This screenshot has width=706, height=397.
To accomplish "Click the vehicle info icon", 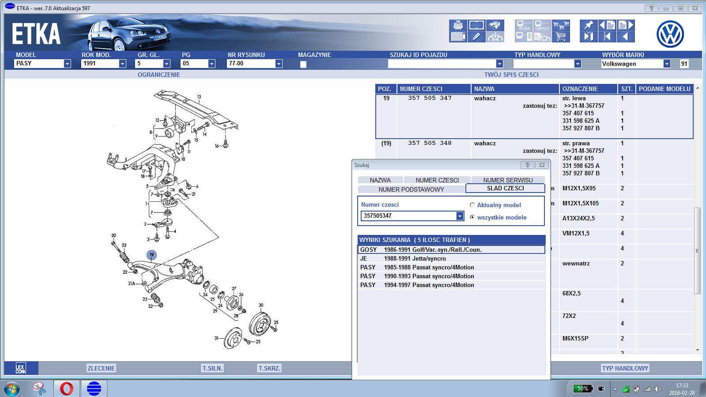I will tap(495, 37).
